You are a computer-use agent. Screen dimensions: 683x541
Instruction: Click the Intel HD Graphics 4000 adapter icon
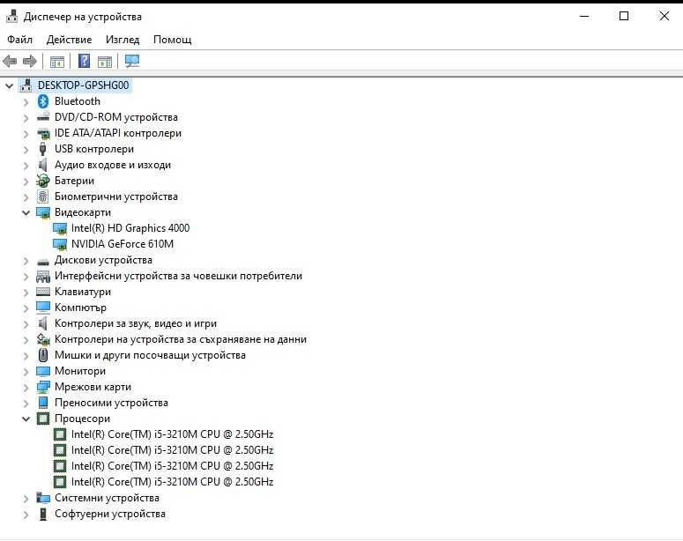(x=60, y=228)
